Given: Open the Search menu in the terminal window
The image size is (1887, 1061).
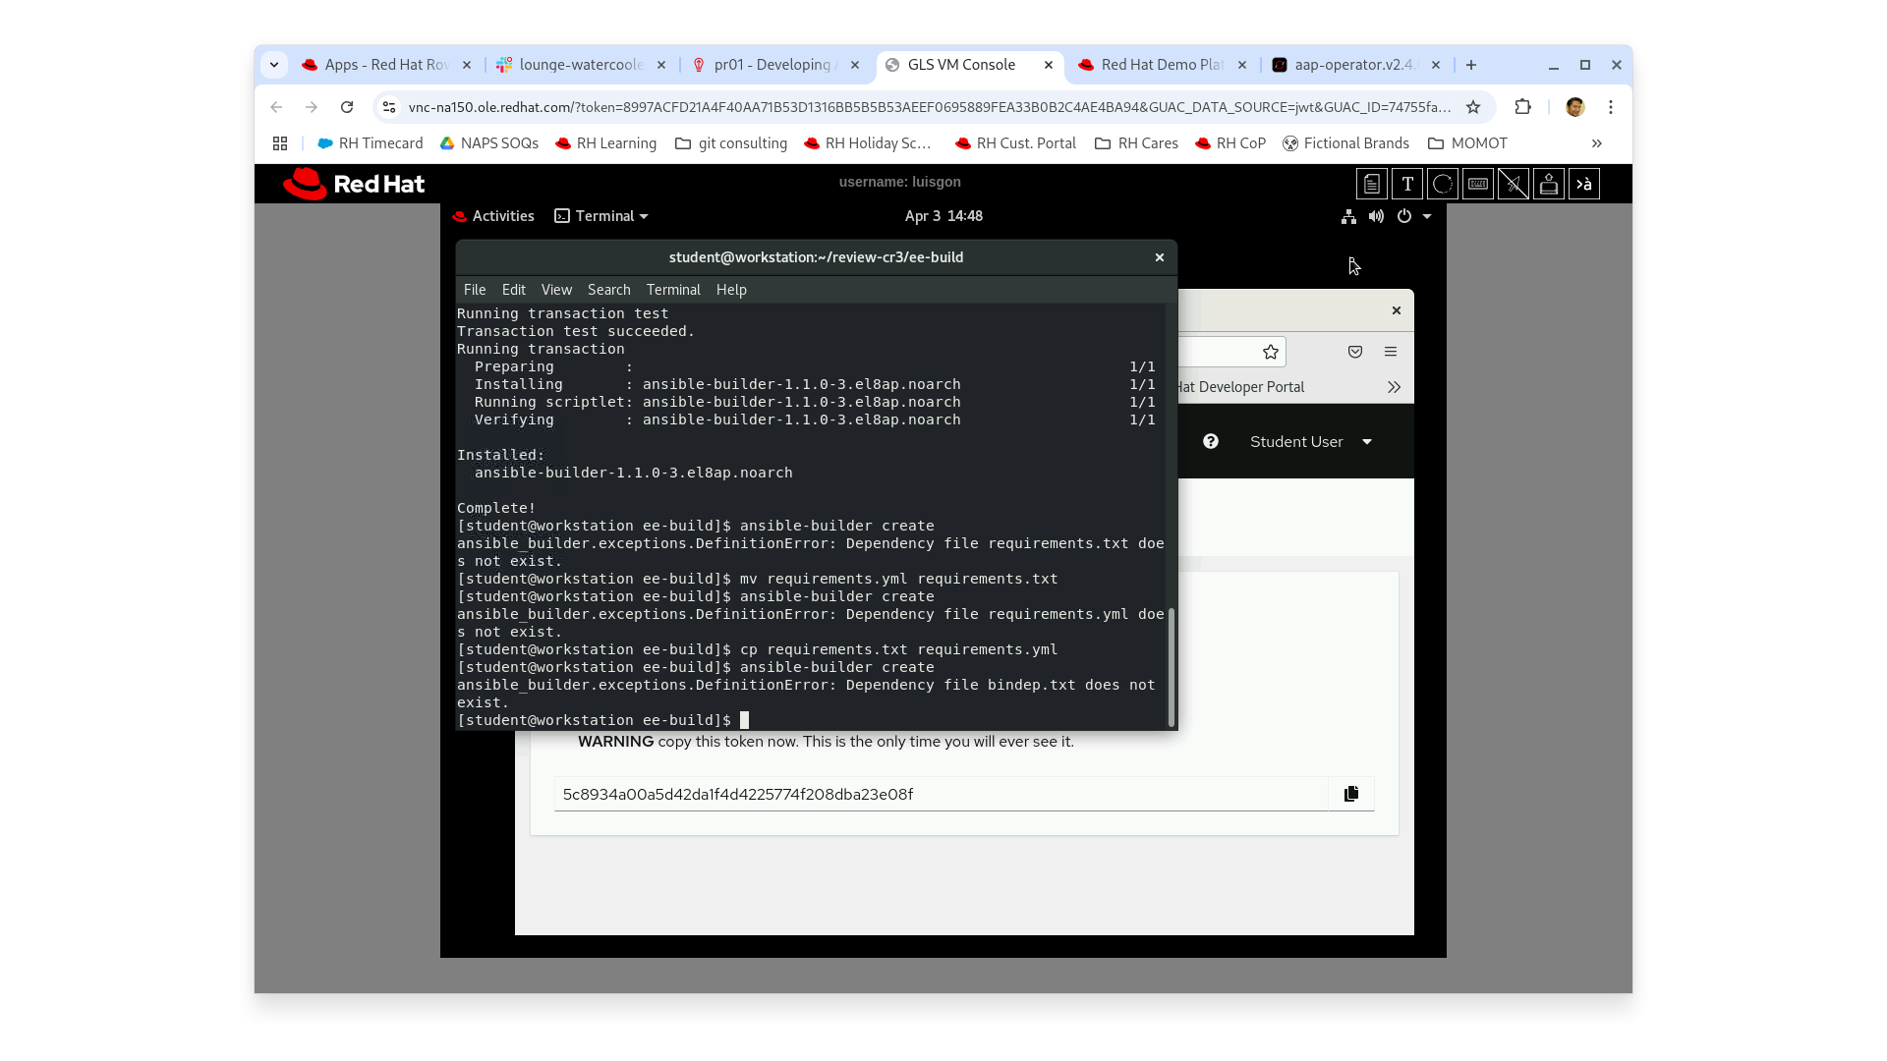Looking at the screenshot, I should (x=609, y=289).
